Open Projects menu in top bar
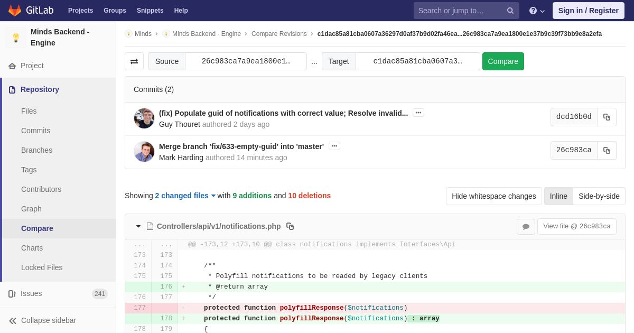The image size is (634, 333). (80, 11)
